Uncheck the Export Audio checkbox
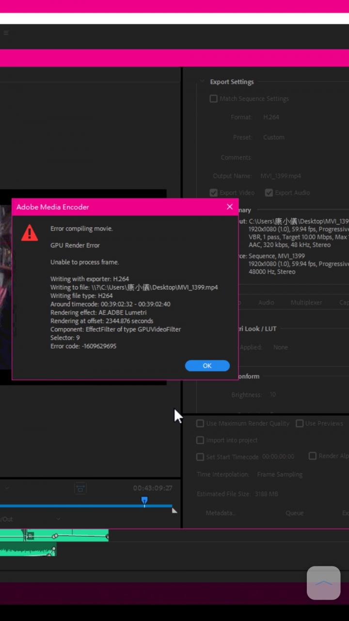The width and height of the screenshot is (349, 621). pos(269,193)
